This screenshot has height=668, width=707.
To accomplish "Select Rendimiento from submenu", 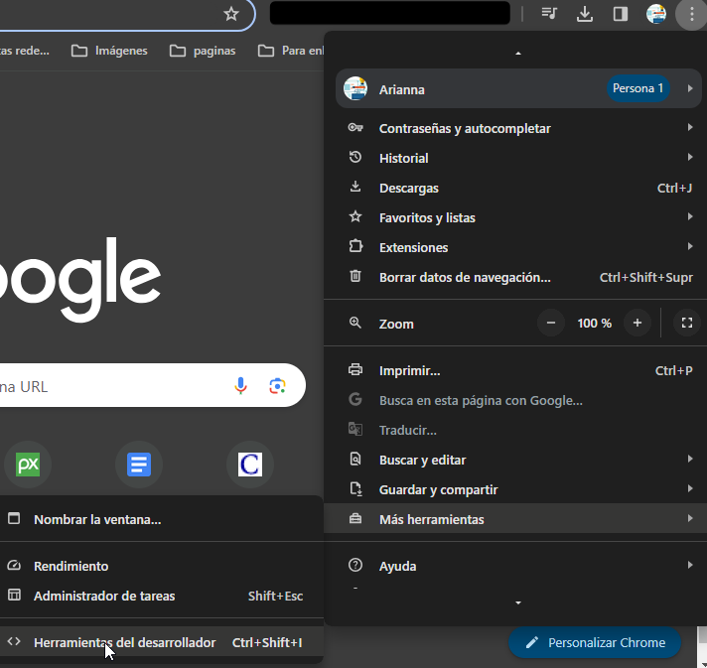I will (160, 566).
